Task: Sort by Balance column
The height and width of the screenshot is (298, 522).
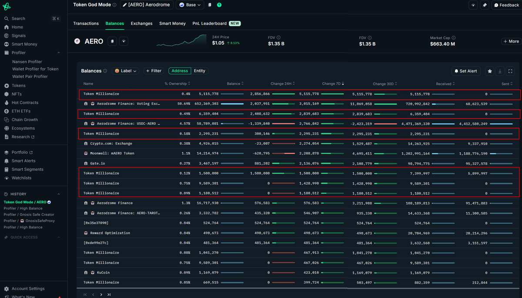Action: pos(235,83)
